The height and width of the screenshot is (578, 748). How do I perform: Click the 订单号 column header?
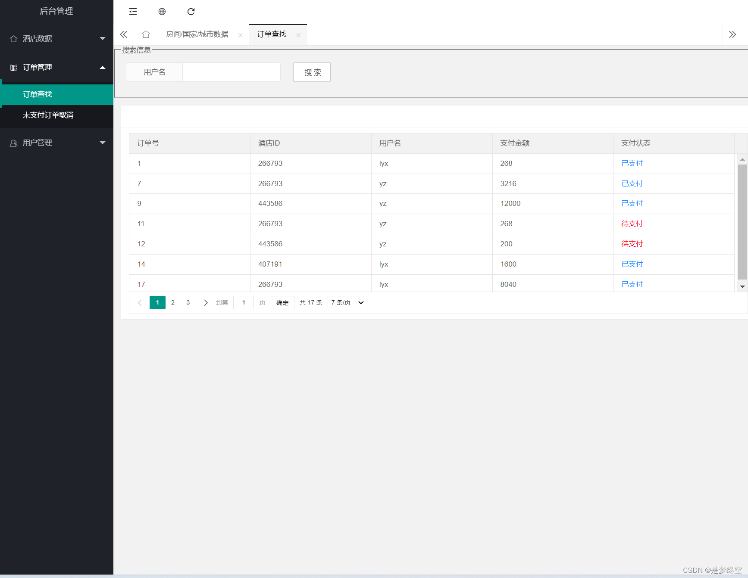pos(190,143)
